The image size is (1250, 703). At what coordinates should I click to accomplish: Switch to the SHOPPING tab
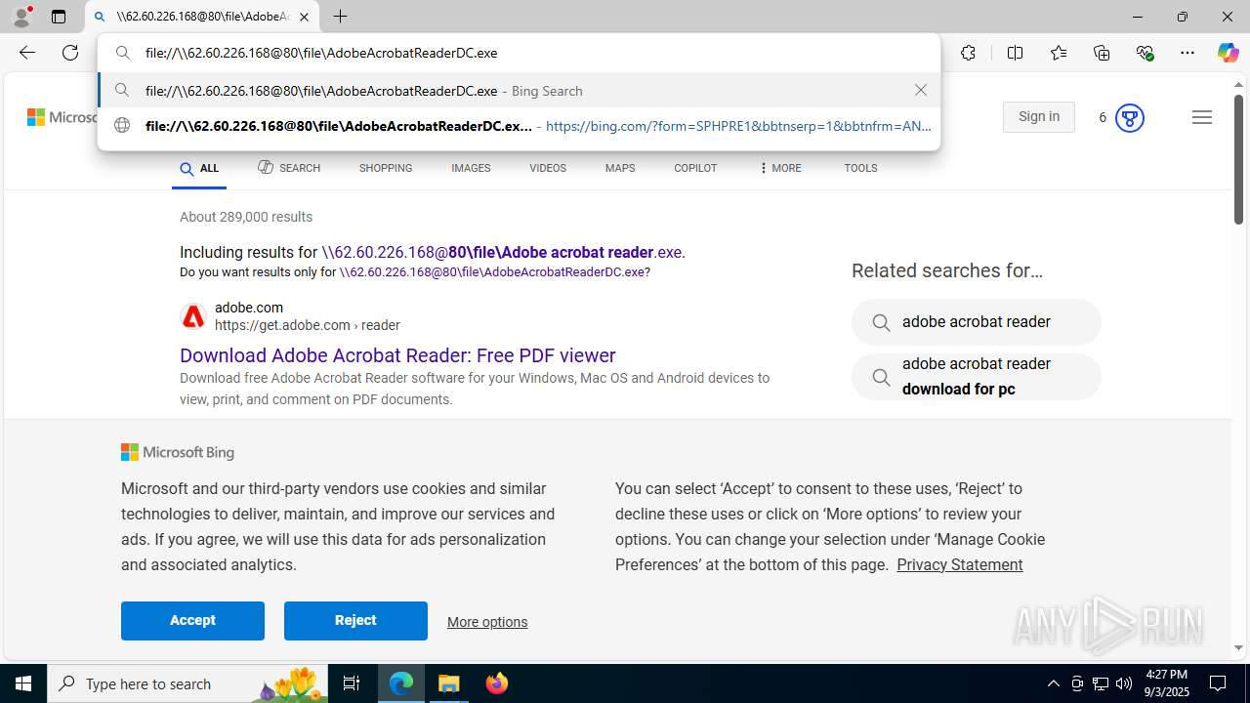[386, 168]
